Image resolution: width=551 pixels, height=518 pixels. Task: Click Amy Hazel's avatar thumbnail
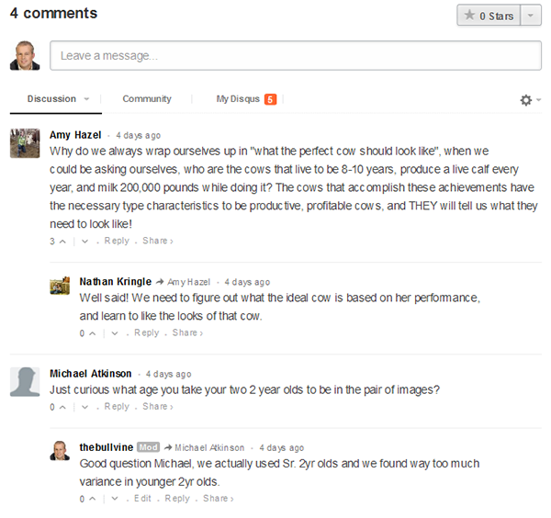tap(24, 143)
